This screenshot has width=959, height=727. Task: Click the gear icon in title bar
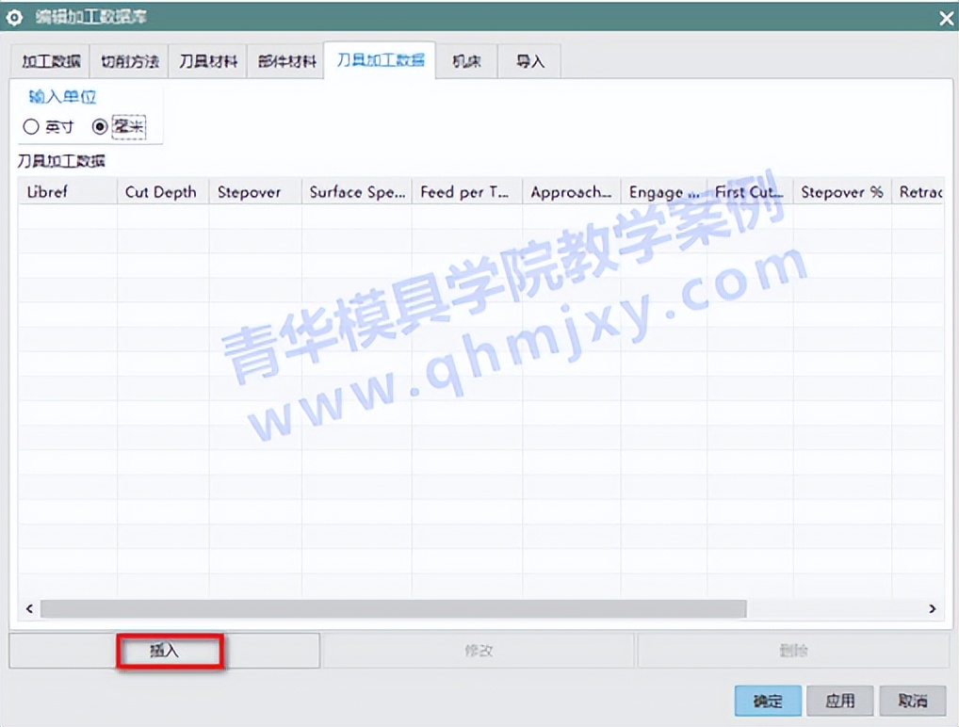coord(14,17)
